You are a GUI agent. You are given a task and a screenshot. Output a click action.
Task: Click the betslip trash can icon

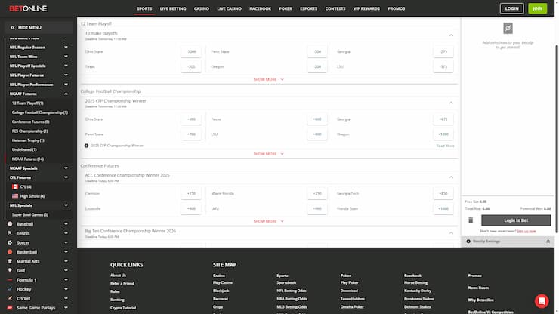click(x=471, y=220)
